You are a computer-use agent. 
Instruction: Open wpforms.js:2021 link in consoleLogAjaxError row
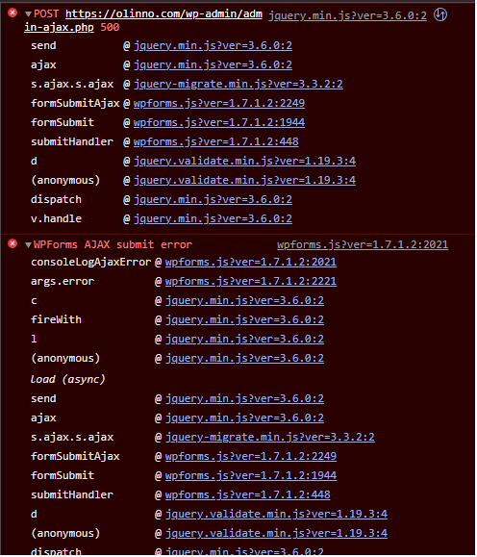click(251, 263)
